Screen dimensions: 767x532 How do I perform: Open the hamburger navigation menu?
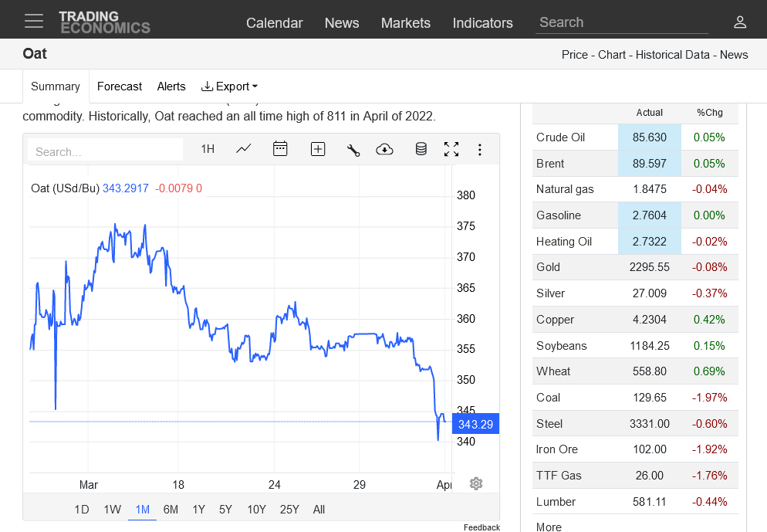pos(34,21)
